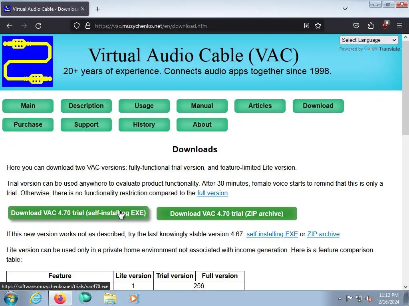Click the Lite version column header
Viewport: 409px width, 306px height.
[133, 276]
